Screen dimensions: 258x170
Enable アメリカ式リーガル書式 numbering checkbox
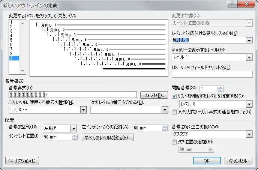(x=174, y=112)
